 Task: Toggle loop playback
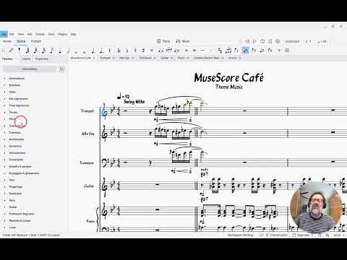click(x=262, y=41)
